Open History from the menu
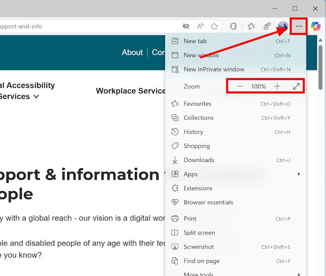 (x=193, y=132)
